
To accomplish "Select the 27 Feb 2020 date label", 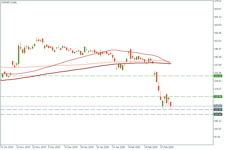I will (x=167, y=147).
